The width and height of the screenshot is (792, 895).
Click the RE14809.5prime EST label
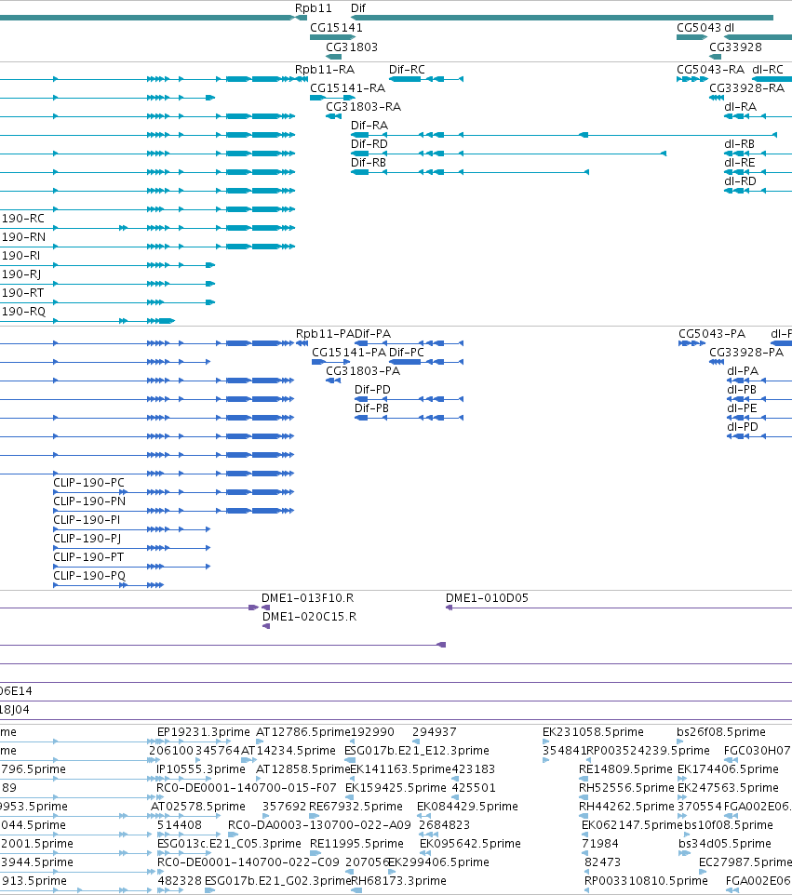[626, 768]
